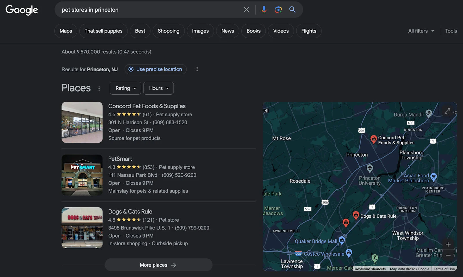Click Asian Food Market Plainsboro marker

[433, 177]
